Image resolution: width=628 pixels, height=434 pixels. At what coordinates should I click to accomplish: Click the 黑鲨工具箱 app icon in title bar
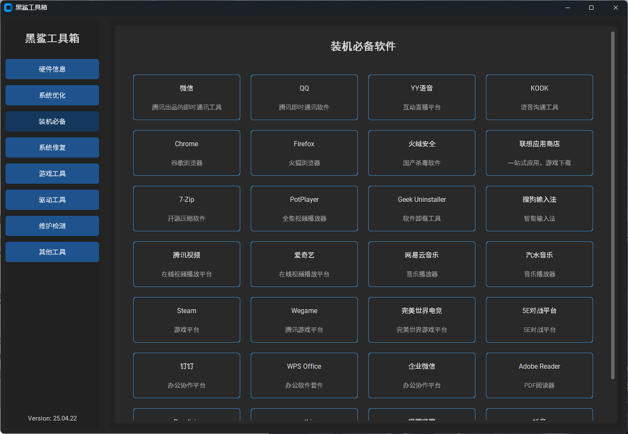pyautogui.click(x=8, y=8)
